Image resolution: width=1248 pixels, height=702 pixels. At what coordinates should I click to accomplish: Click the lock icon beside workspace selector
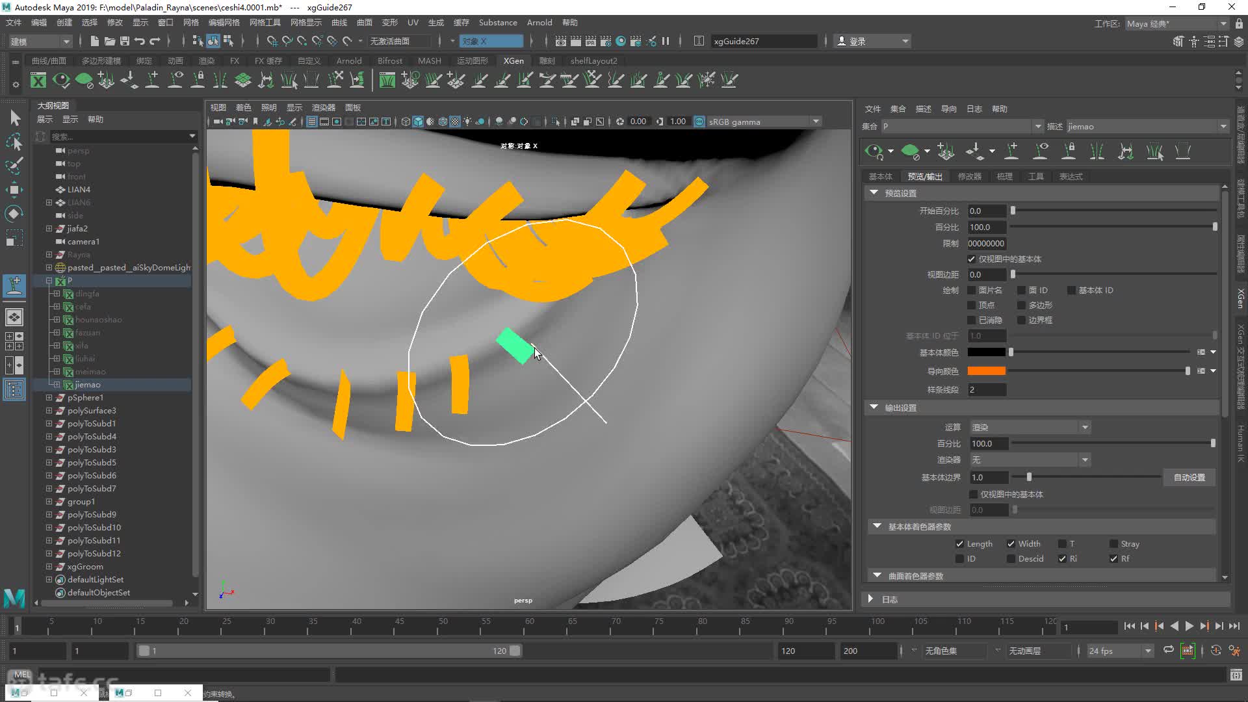click(1239, 23)
